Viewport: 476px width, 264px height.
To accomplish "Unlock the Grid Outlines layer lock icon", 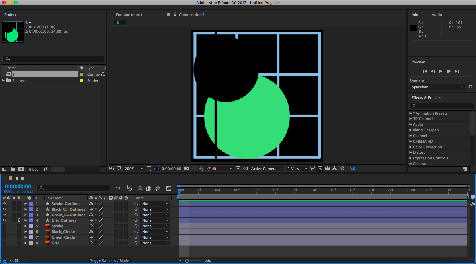I will click(19, 220).
